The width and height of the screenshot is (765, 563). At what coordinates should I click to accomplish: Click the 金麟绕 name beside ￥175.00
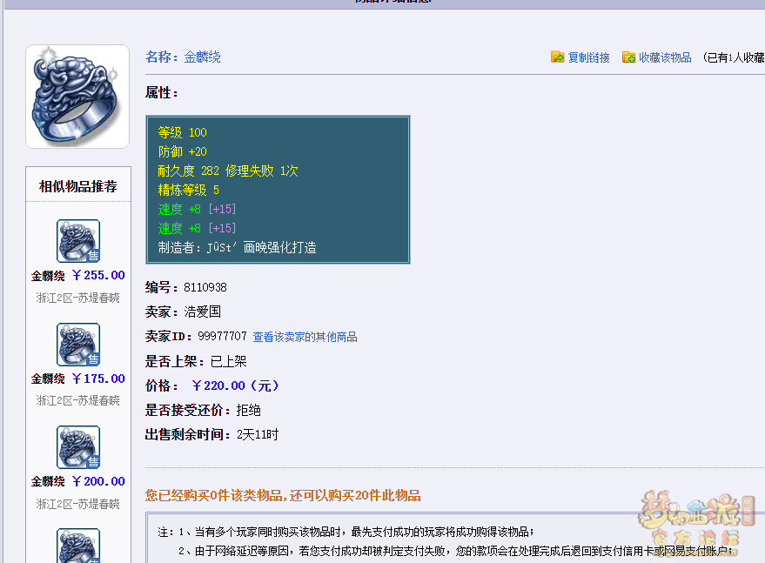point(48,379)
